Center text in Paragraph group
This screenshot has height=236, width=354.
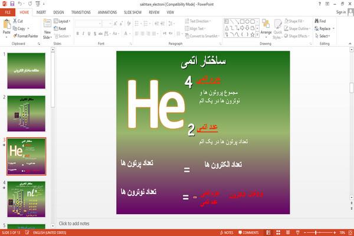point(142,34)
